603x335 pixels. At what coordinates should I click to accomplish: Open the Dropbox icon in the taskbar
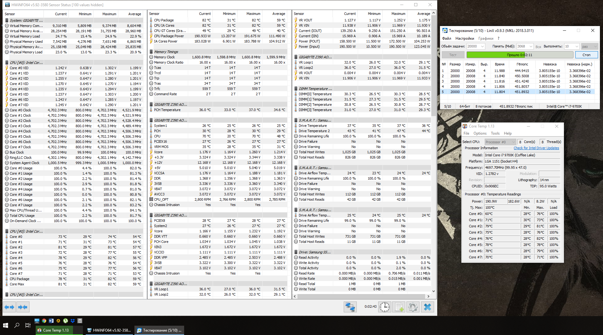coord(72,321)
